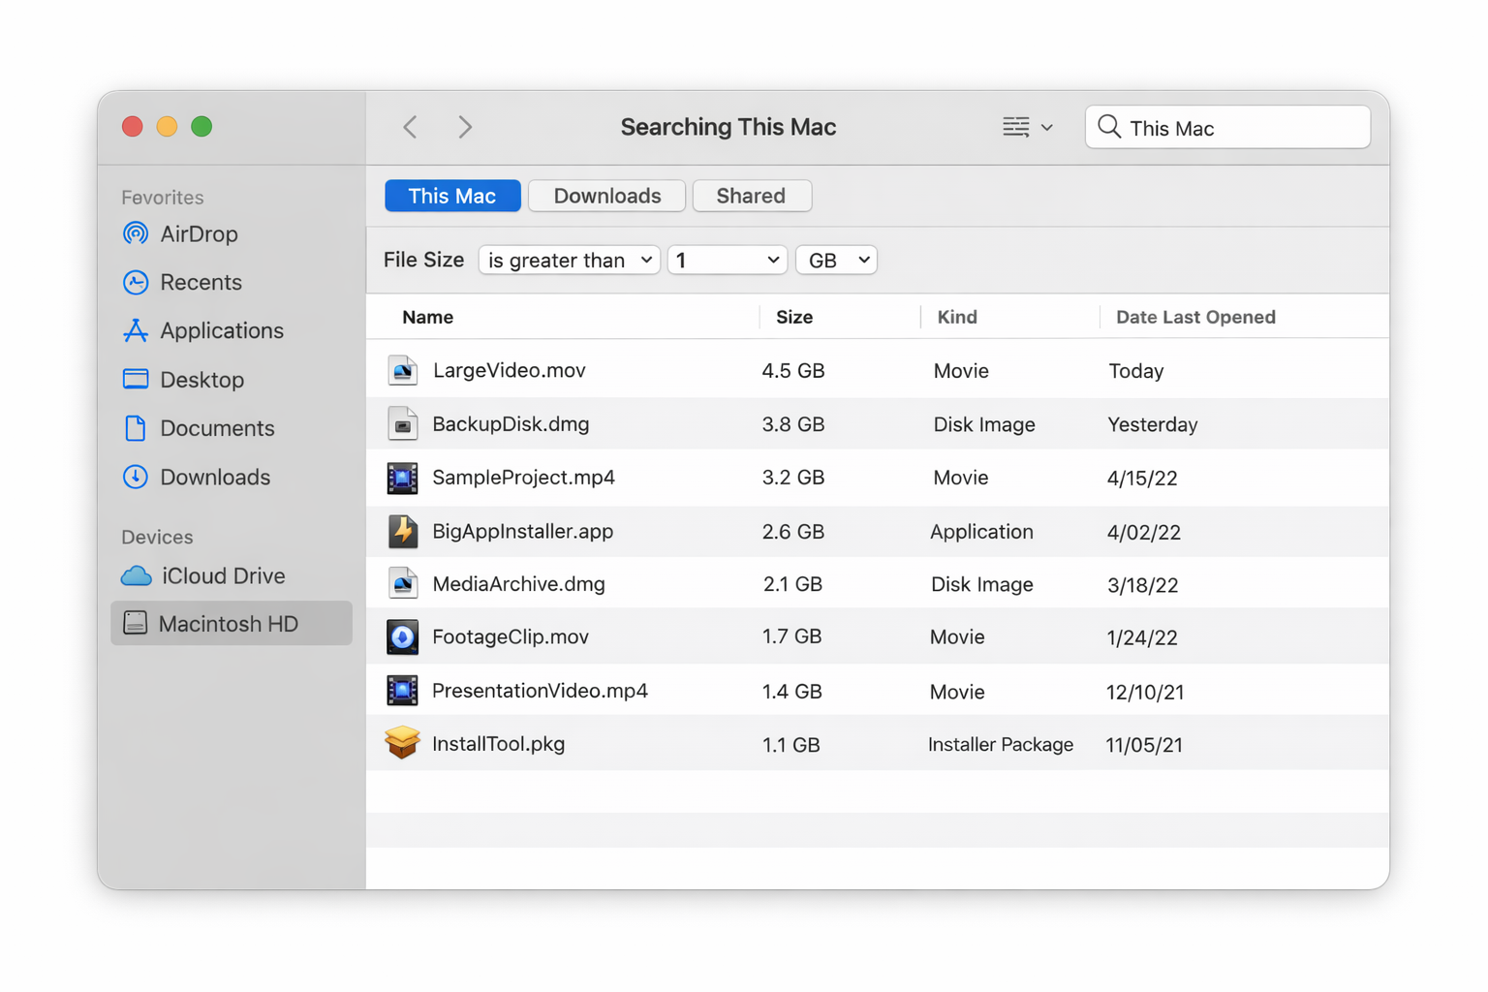Click the magnifying glass search icon
This screenshot has width=1488, height=992.
click(x=1109, y=127)
